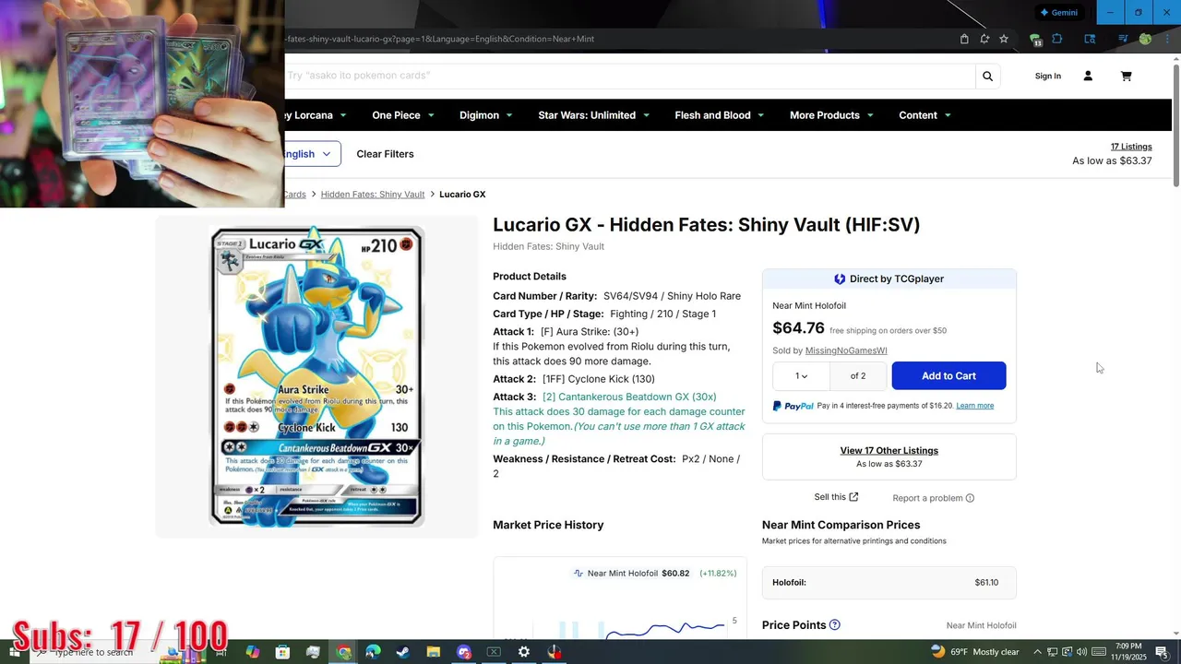Click the PayPal Learn more link

tap(975, 406)
